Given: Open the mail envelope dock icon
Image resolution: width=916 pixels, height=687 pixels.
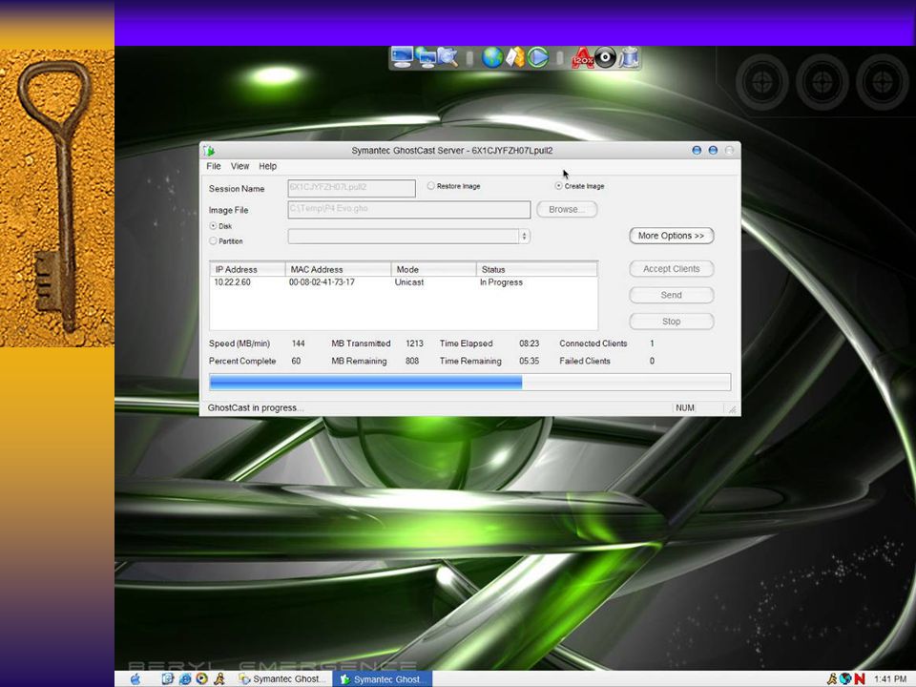Looking at the screenshot, I should 514,57.
